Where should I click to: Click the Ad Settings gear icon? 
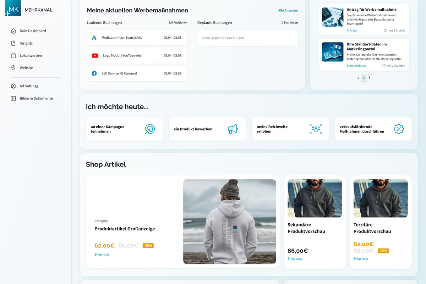(13, 86)
